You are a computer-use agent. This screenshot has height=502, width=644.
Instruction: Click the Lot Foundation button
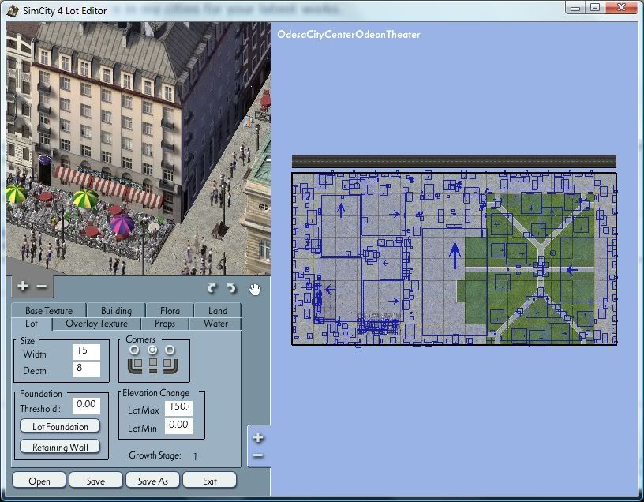(x=60, y=426)
